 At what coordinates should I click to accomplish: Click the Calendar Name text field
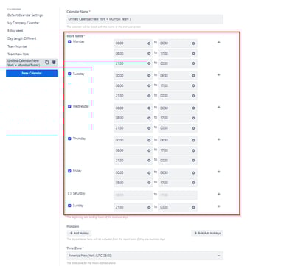tap(145, 19)
